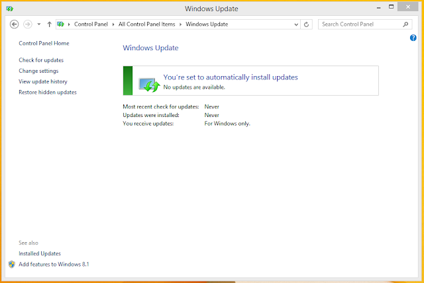Viewport: 424px width, 283px height.
Task: Click "Updates were installed:" label
Action: pyautogui.click(x=151, y=115)
